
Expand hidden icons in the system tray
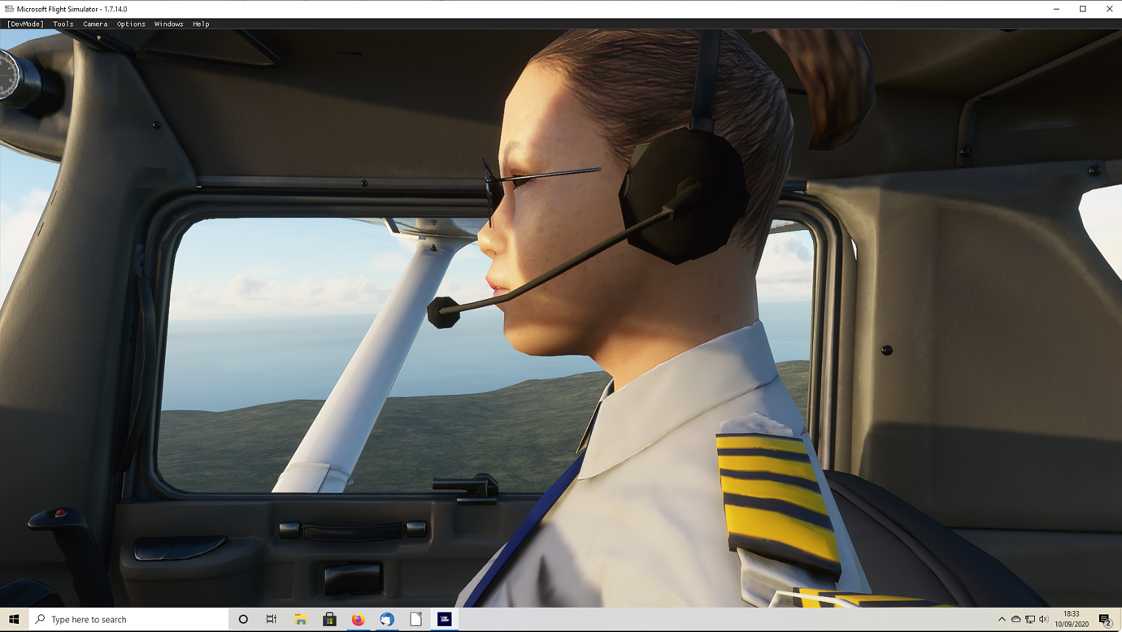coord(1003,619)
